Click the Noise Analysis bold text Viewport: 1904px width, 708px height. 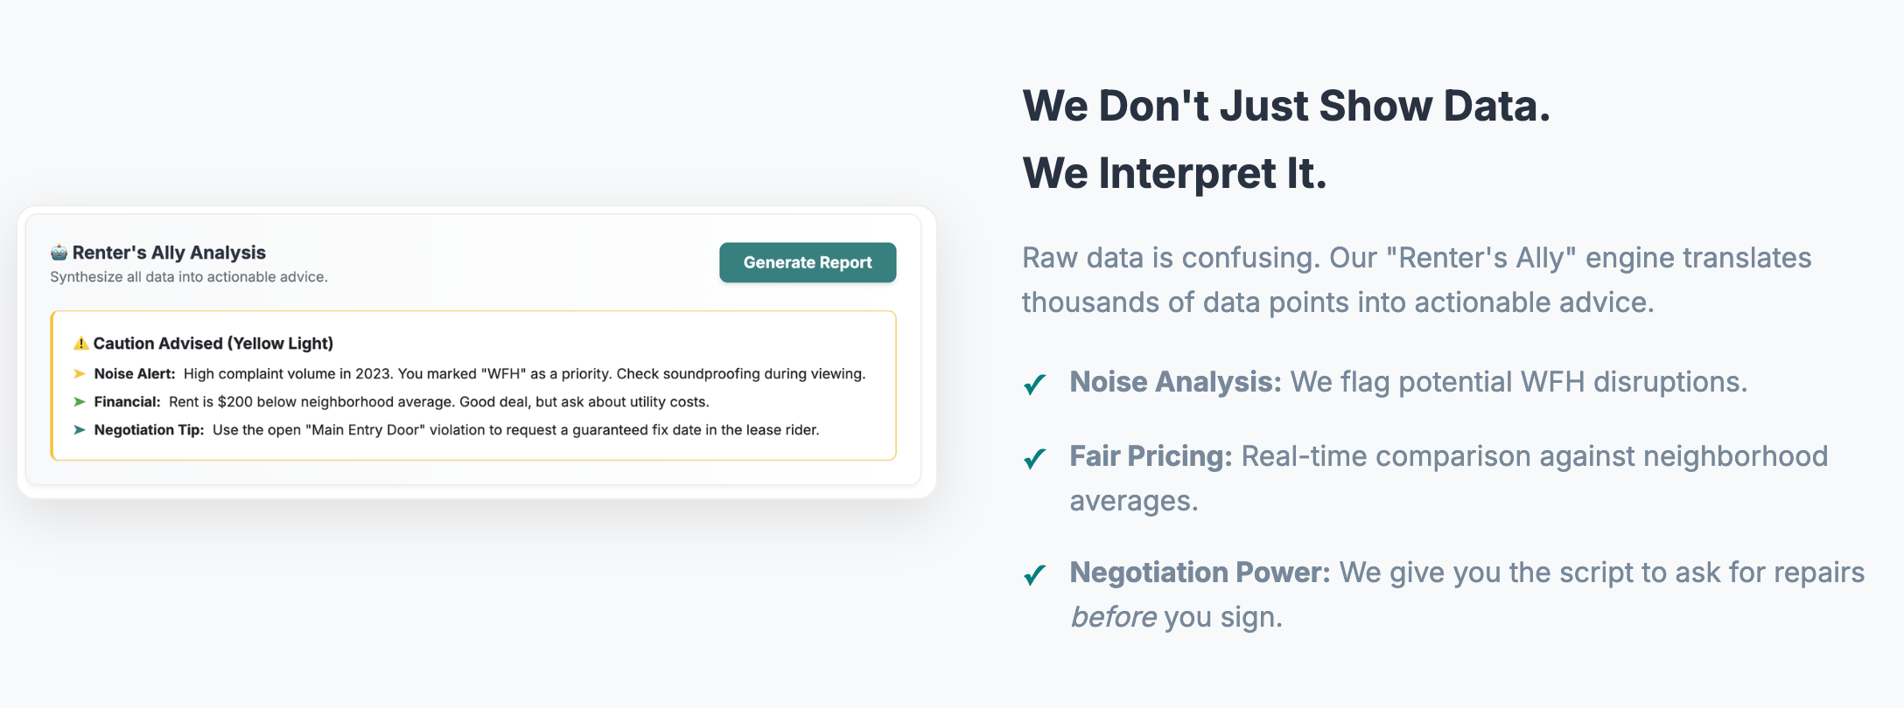pyautogui.click(x=1175, y=382)
